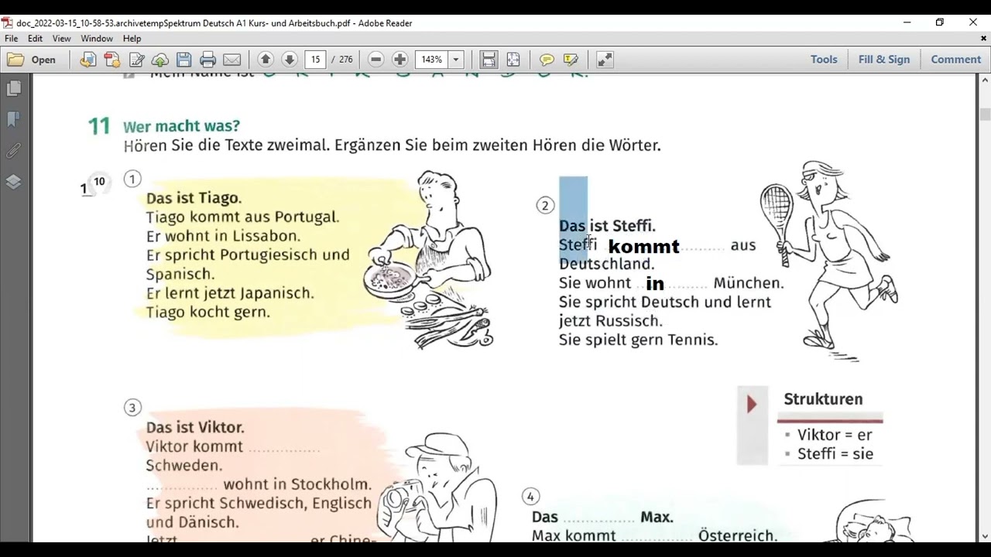Screen dimensions: 991x557
Task: Click the Open file button
Action: click(x=32, y=60)
